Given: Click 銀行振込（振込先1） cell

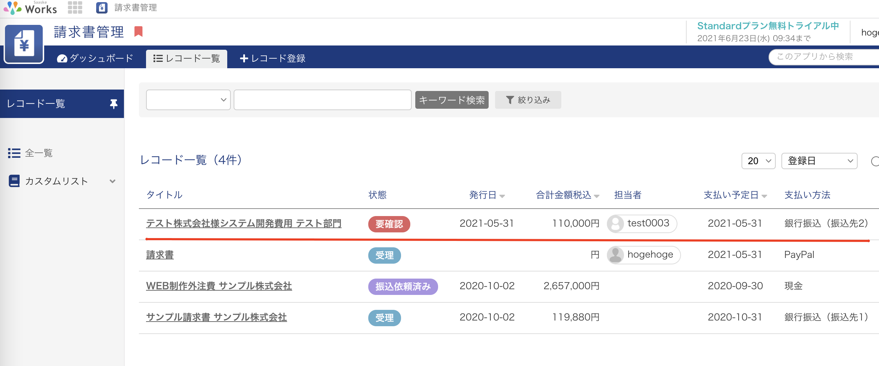Looking at the screenshot, I should (826, 317).
